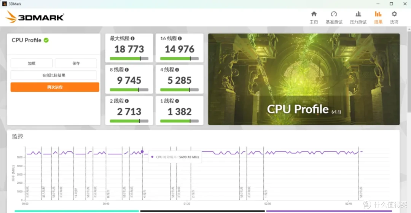Click the orange 再次运行 run again button

tap(55, 87)
